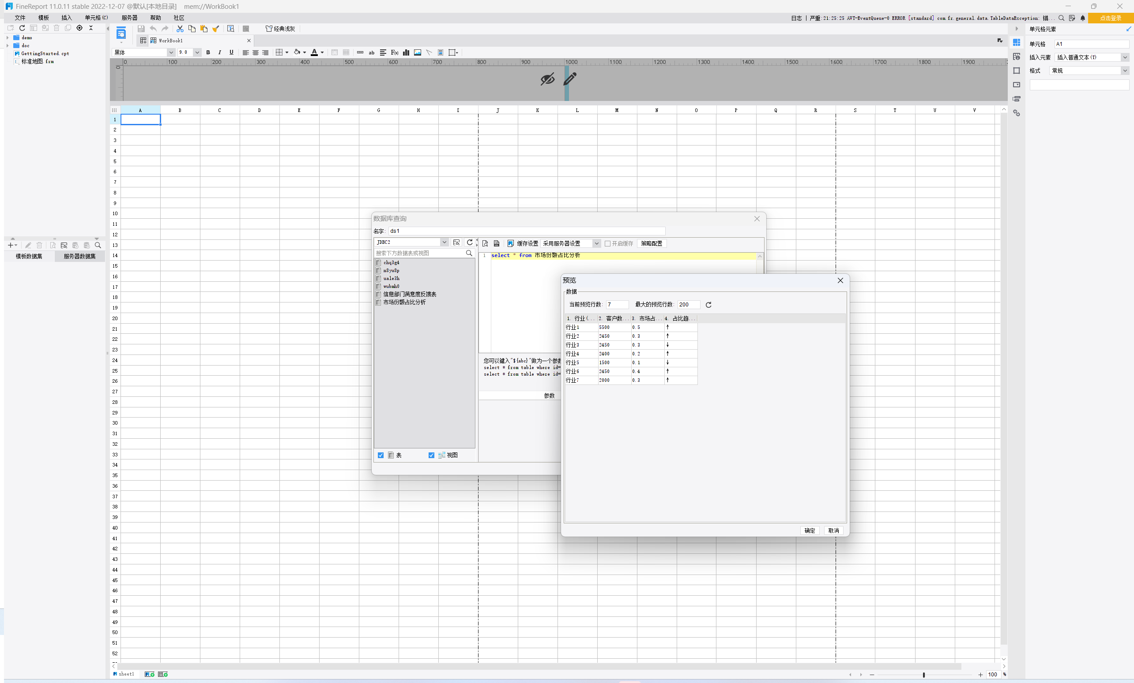Viewport: 1134px width, 683px height.
Task: Open the 服务器 menu
Action: (129, 18)
